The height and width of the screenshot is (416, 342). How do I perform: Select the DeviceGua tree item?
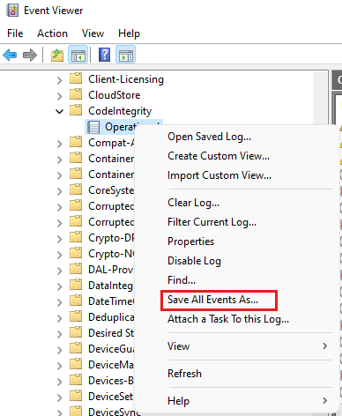[111, 349]
